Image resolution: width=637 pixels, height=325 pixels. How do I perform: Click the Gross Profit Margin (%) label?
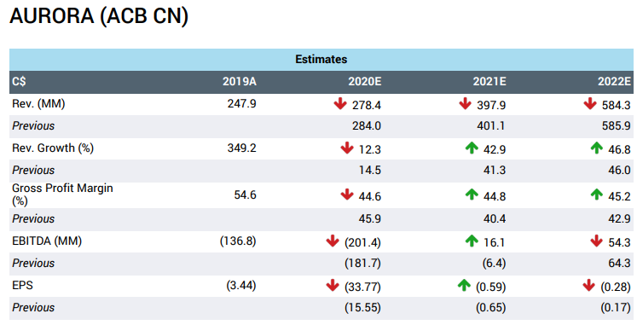(62, 194)
